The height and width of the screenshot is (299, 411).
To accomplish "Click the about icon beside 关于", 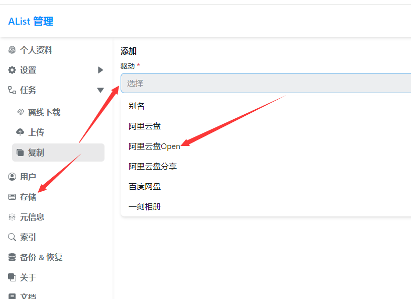I will [x=12, y=277].
